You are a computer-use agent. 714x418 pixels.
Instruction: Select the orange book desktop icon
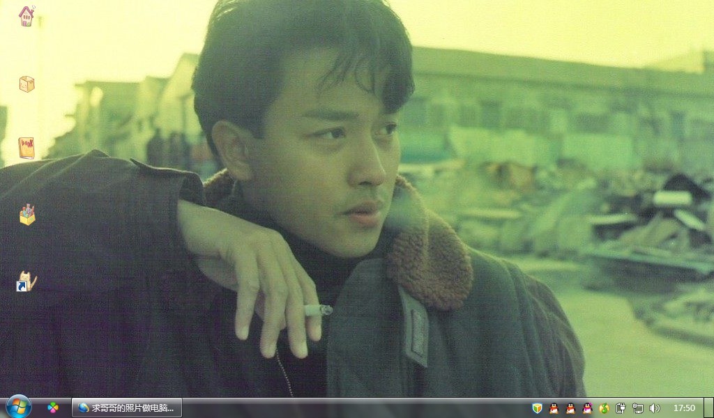(26, 148)
